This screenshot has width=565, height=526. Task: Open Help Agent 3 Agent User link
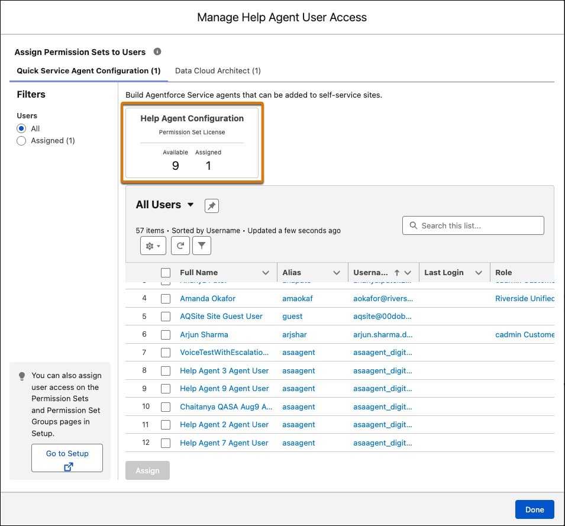coord(224,370)
